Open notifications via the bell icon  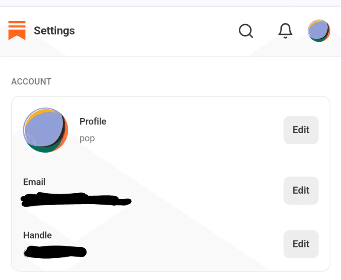click(285, 31)
